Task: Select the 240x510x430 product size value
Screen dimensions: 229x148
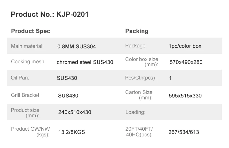Action: (74, 112)
